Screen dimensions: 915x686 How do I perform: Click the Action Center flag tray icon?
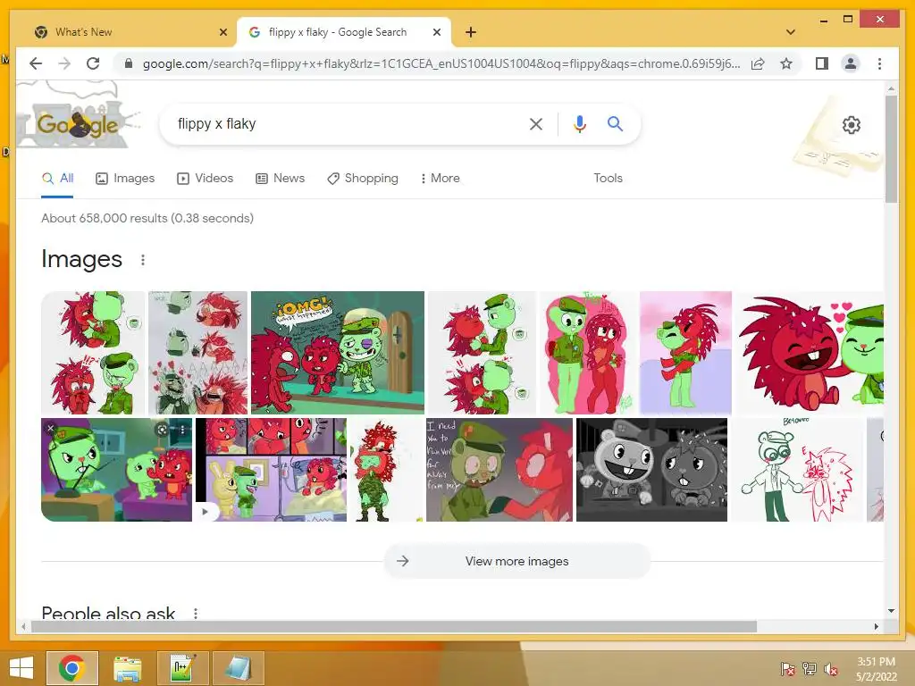point(788,668)
